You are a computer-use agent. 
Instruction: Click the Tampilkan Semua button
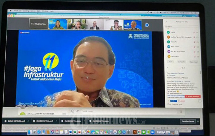pyautogui.click(x=188, y=121)
